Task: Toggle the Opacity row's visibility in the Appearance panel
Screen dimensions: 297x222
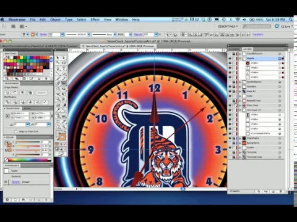Action: 6,182
